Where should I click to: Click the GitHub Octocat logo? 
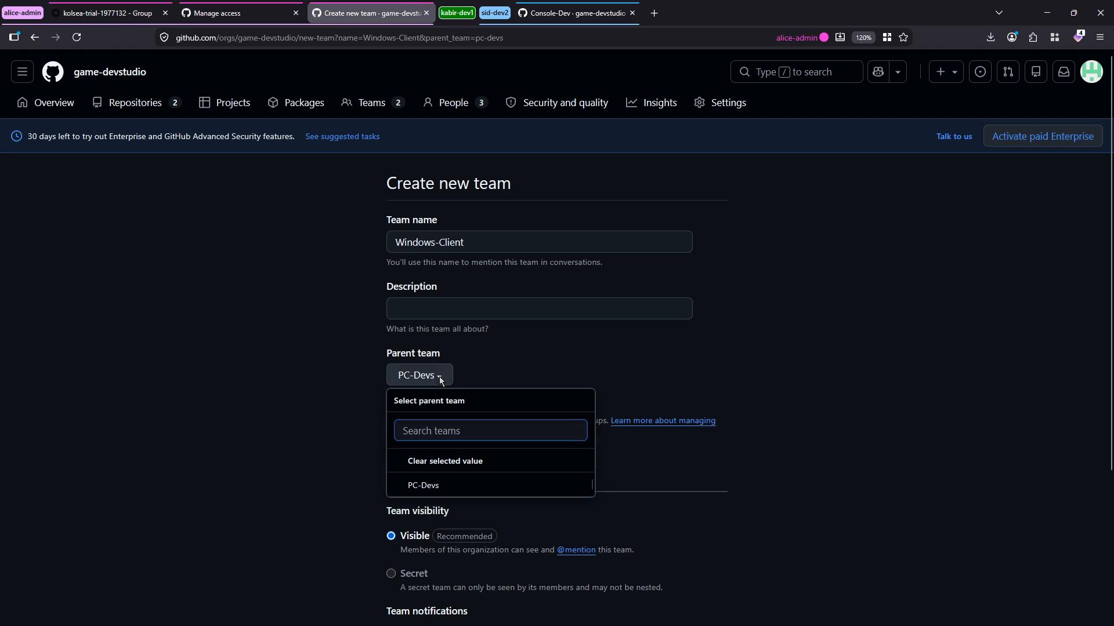(53, 72)
